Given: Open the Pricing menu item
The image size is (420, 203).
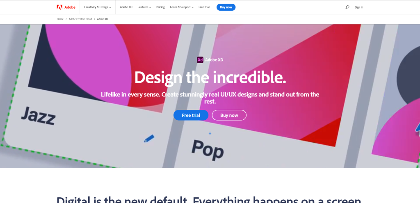Looking at the screenshot, I should (160, 7).
